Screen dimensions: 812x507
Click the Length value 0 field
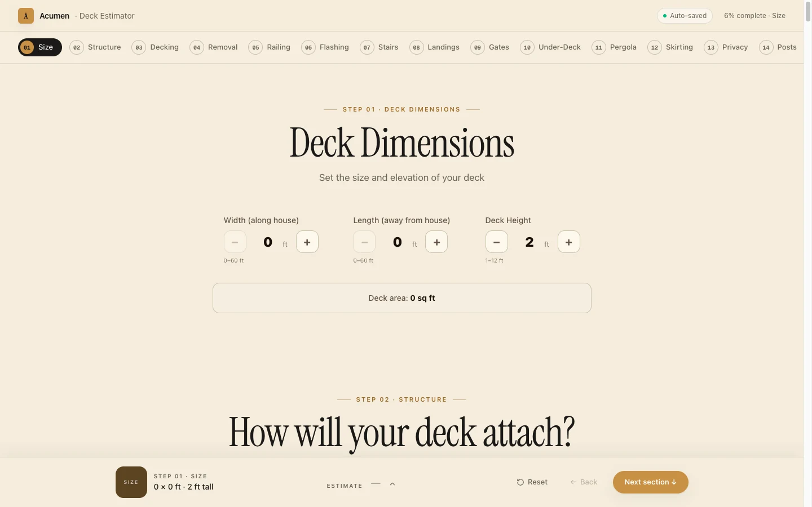(x=398, y=242)
